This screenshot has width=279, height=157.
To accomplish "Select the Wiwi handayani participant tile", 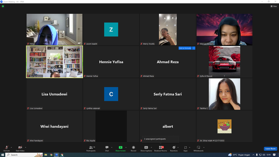I will 54,126.
